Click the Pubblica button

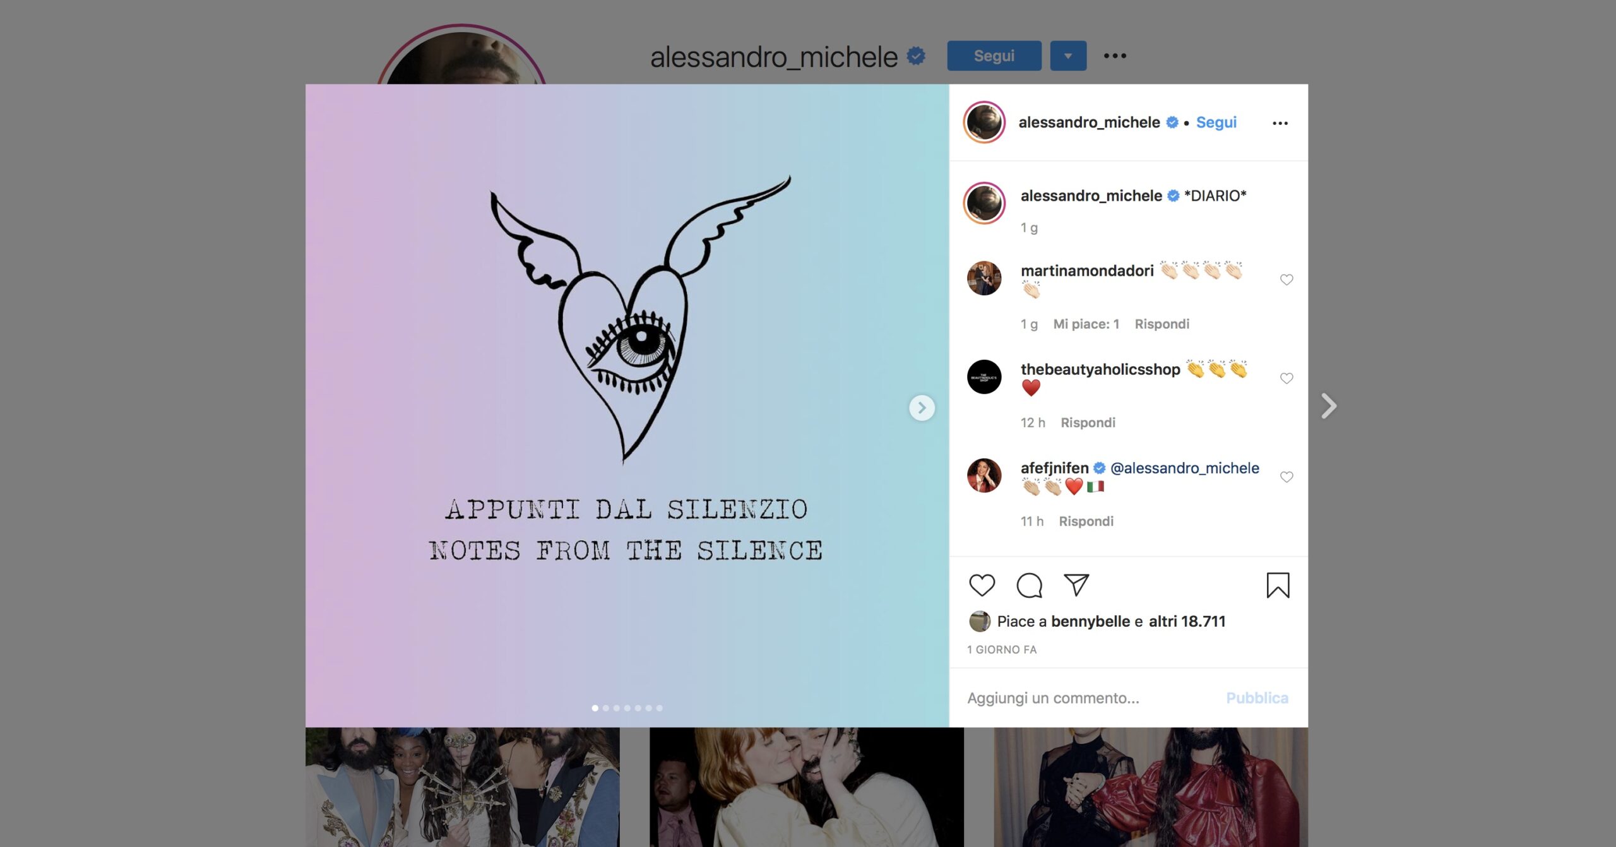pos(1257,697)
